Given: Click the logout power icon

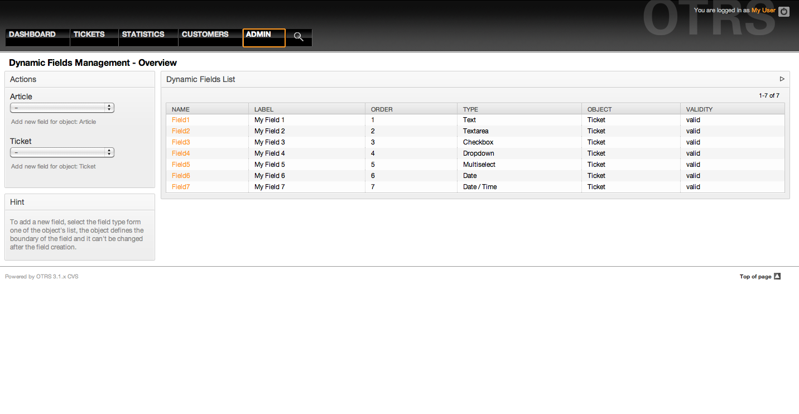Looking at the screenshot, I should (x=784, y=11).
